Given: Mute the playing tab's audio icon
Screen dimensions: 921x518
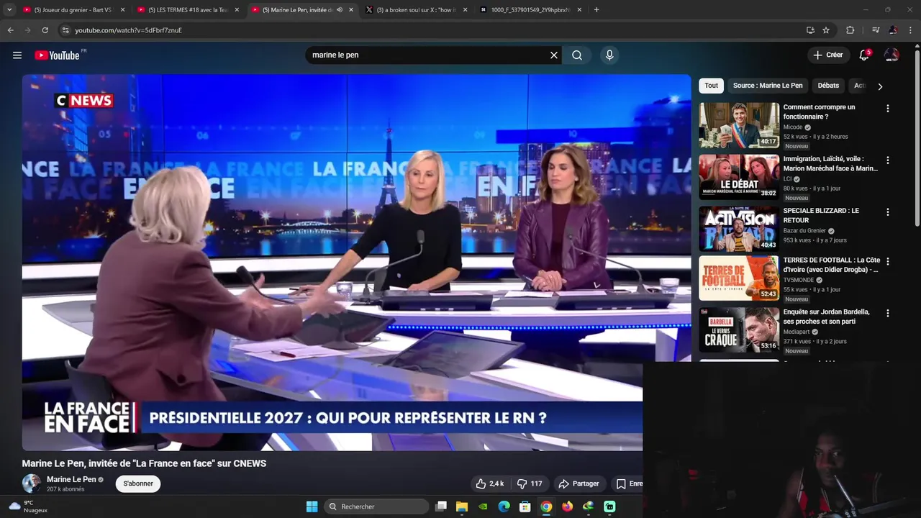Looking at the screenshot, I should (340, 10).
